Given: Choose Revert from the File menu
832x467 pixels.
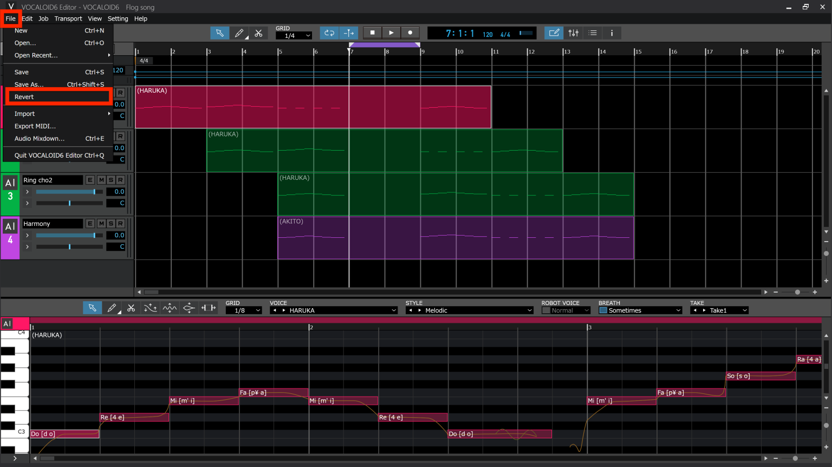Looking at the screenshot, I should [x=24, y=96].
